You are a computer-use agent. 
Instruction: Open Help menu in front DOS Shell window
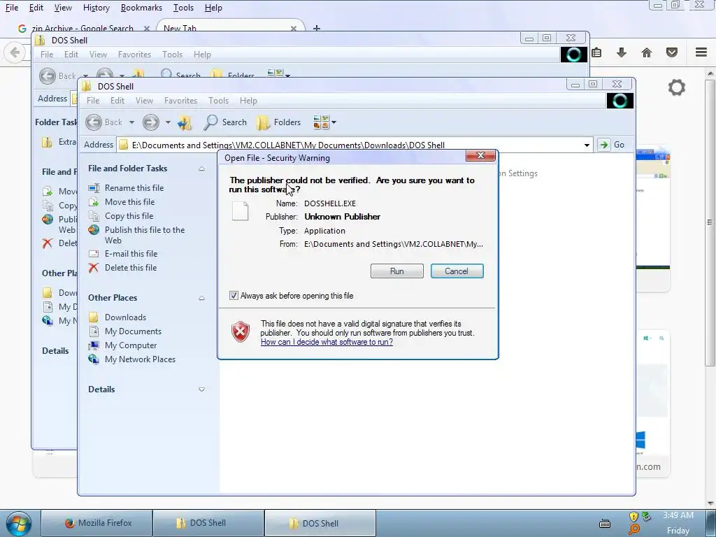(x=248, y=101)
